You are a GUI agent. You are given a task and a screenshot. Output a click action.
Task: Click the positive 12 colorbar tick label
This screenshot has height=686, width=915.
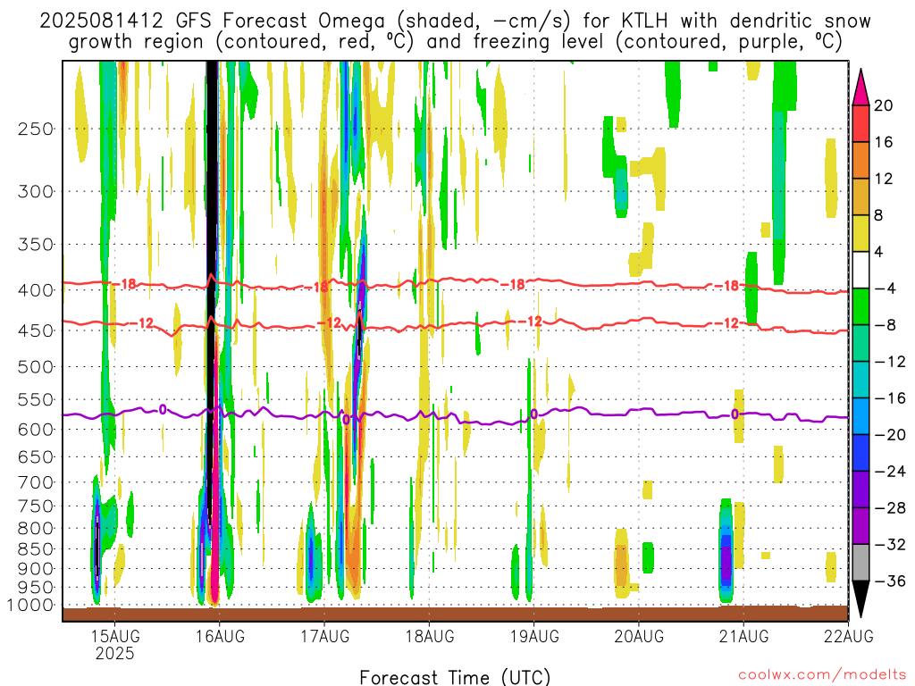[x=884, y=179]
